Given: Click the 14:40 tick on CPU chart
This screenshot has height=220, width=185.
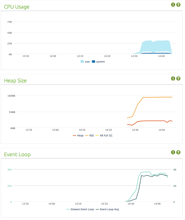Looking at the screenshot, I should coord(161,56).
